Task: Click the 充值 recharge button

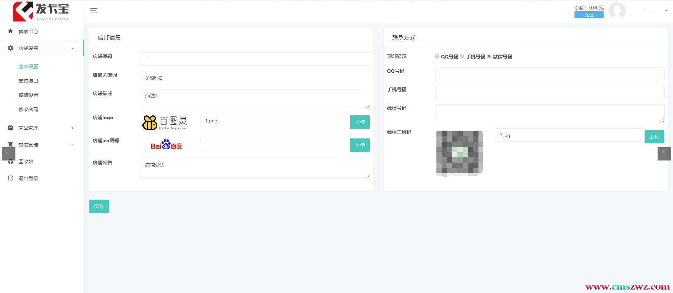Action: point(589,15)
